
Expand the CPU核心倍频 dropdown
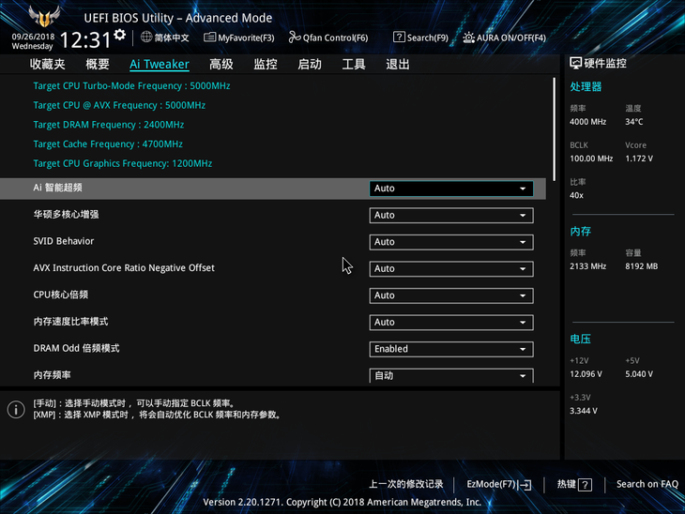[x=451, y=295]
